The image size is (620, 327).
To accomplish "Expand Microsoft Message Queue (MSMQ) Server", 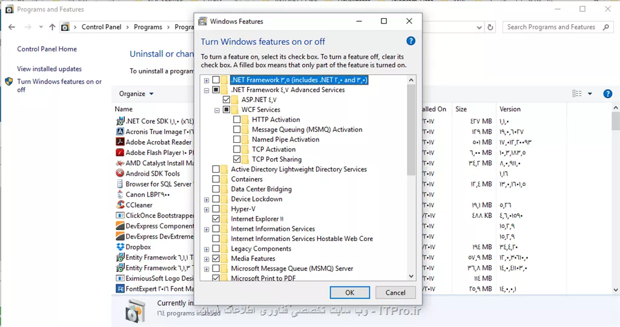I will (206, 269).
